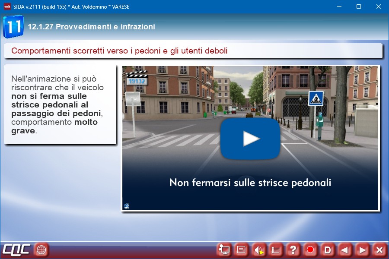This screenshot has height=259, width=389.
Task: Click the globe web icon
Action: pos(41,250)
